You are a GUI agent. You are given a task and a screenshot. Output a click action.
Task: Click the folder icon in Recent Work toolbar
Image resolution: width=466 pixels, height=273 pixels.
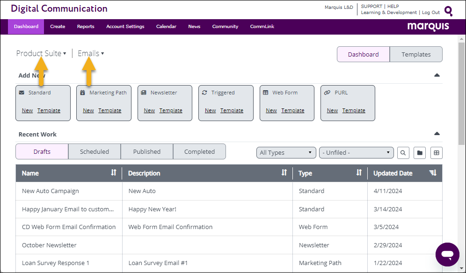coord(420,152)
